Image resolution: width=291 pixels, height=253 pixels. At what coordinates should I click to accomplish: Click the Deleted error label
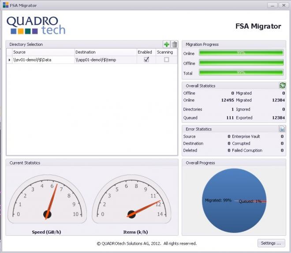(x=190, y=150)
